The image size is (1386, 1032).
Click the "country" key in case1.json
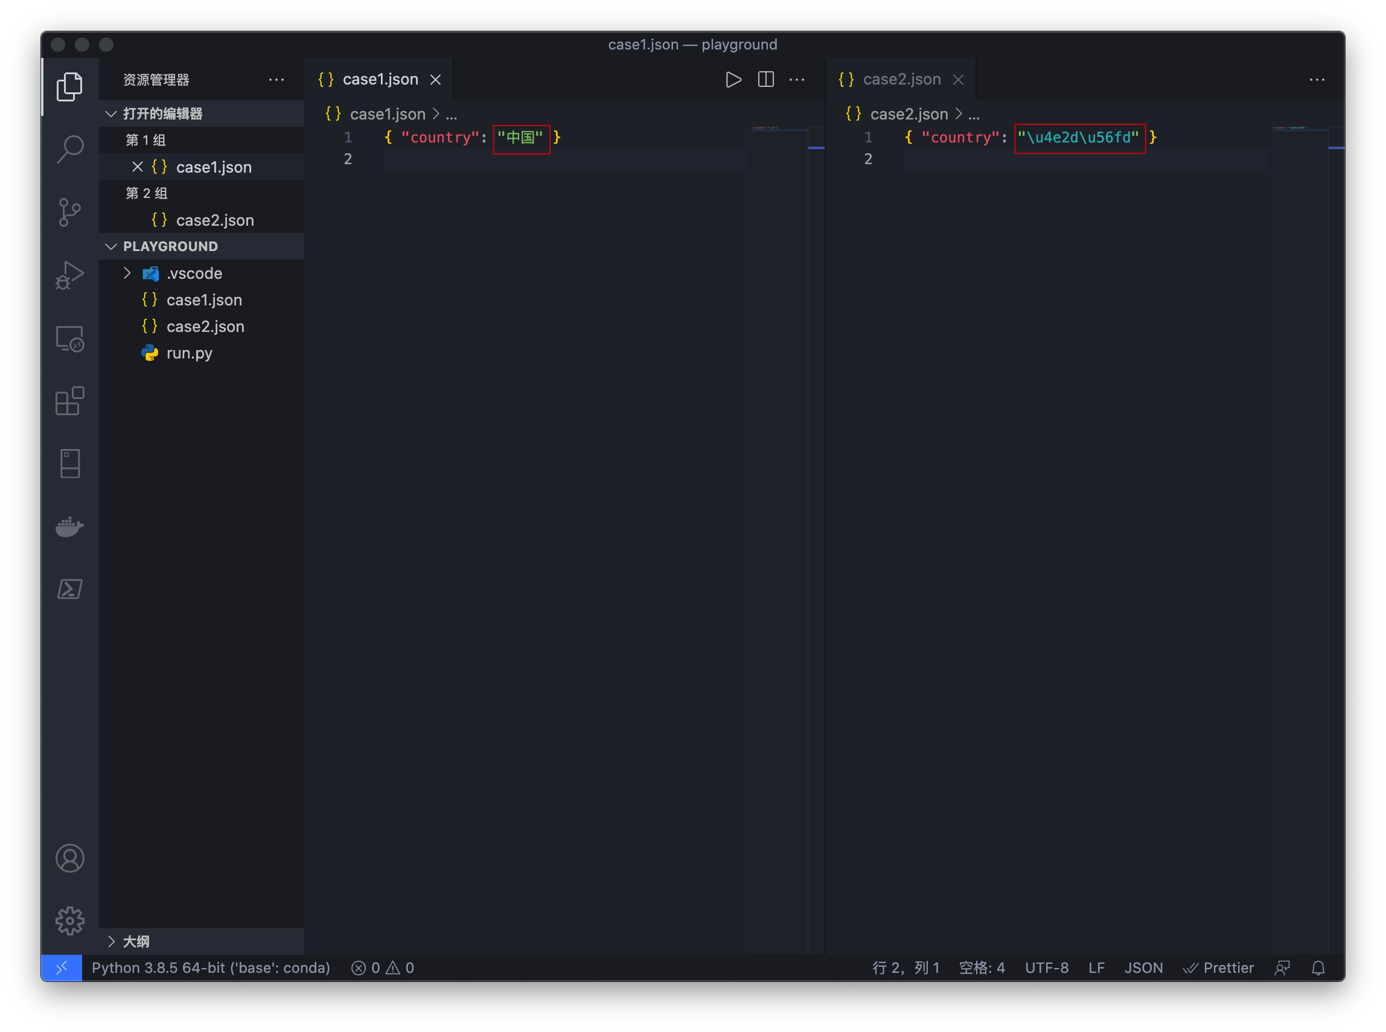tap(440, 138)
